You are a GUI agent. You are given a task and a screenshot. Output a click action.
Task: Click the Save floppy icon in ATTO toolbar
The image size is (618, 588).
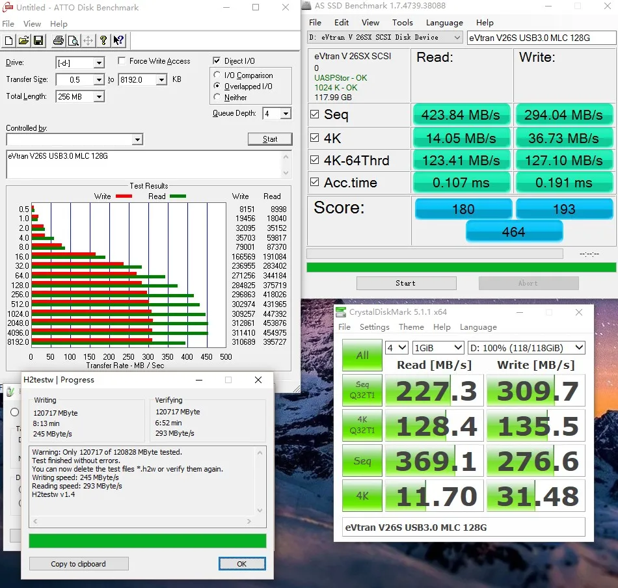tap(38, 40)
